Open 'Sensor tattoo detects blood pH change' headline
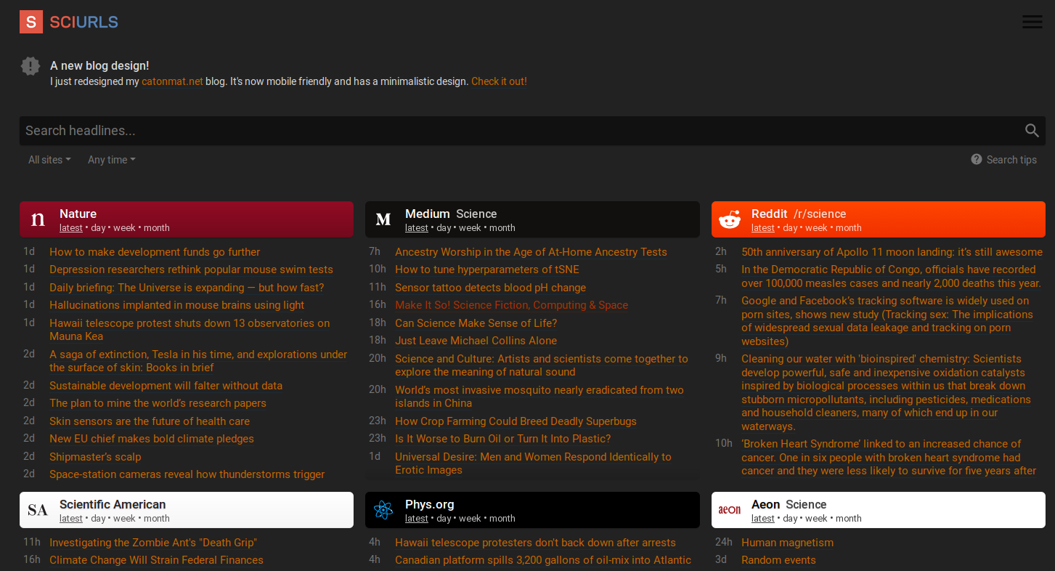Screen dimensions: 1055x571 pos(490,288)
